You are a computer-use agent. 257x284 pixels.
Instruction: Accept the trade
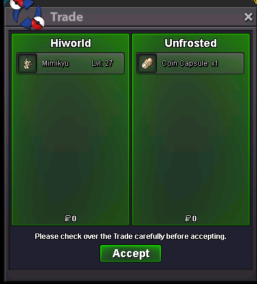tap(131, 254)
